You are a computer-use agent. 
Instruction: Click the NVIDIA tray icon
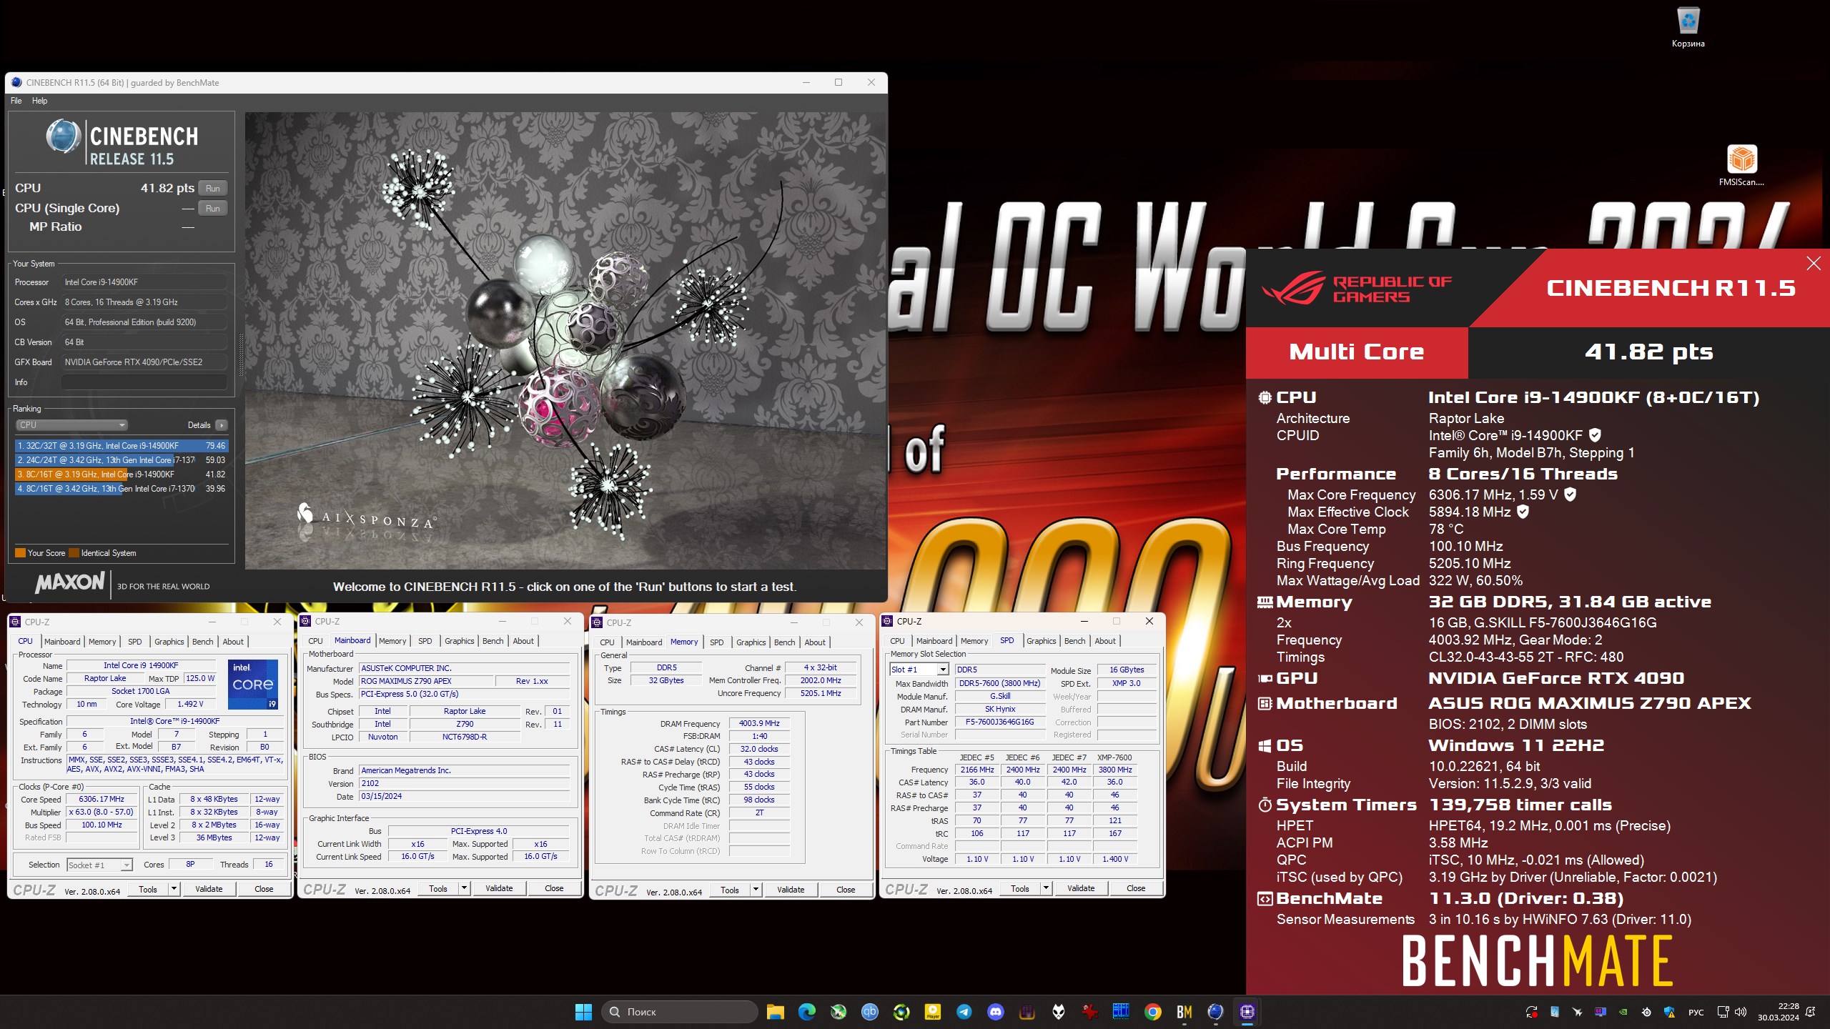1623,1012
